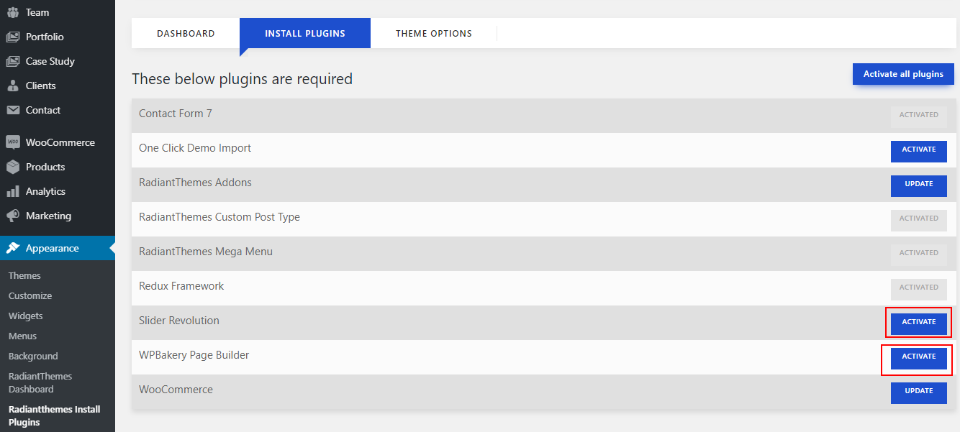
Task: Click the Clients person icon
Action: 13,86
